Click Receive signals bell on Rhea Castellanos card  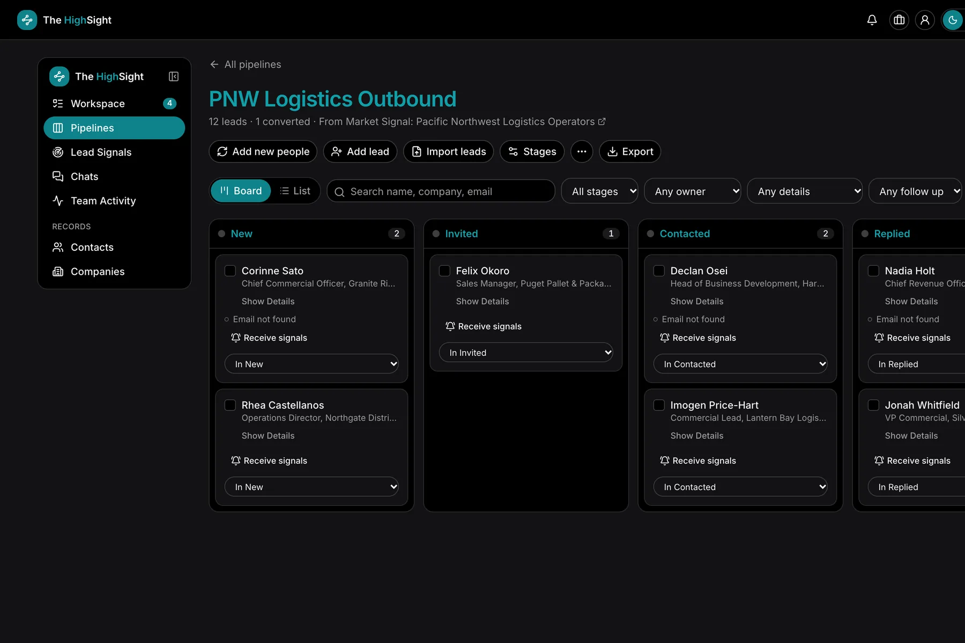tap(269, 461)
